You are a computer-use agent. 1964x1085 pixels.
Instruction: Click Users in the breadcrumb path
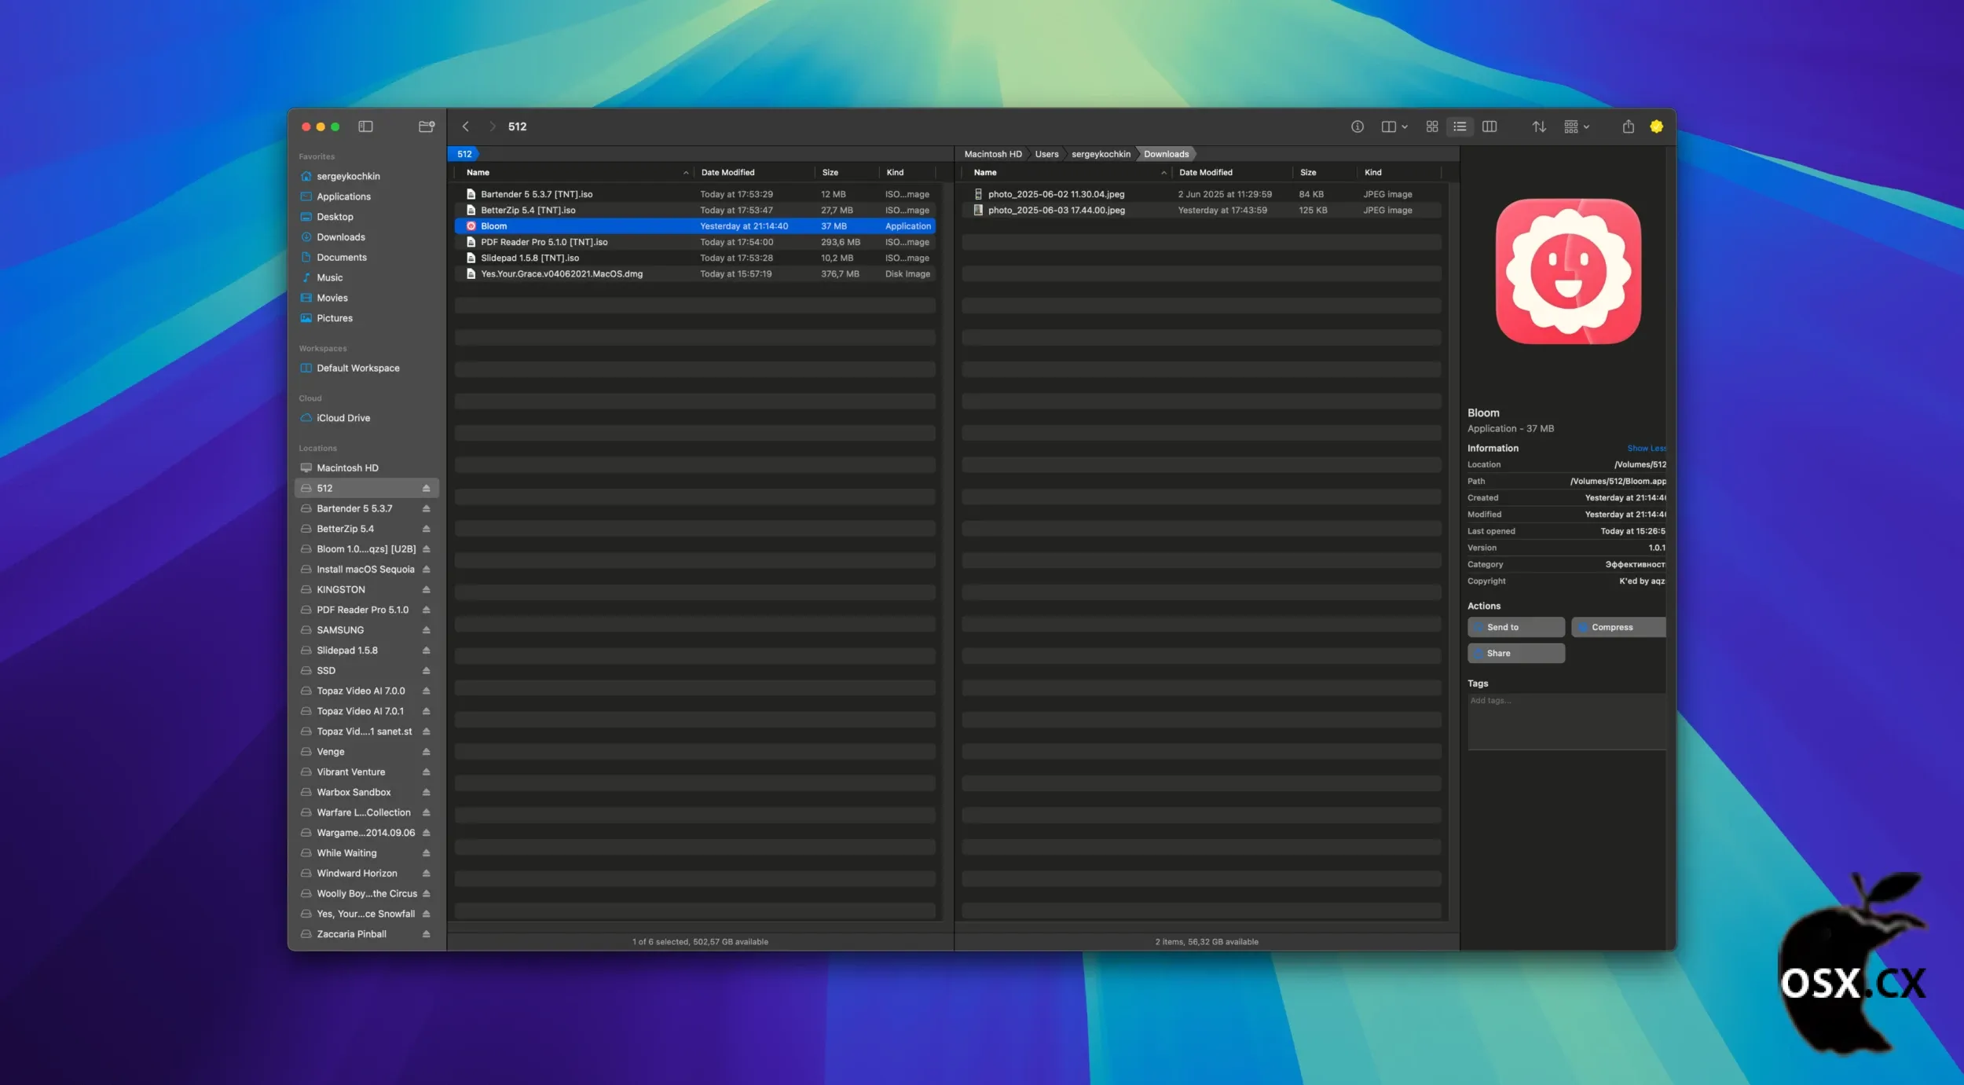point(1046,154)
